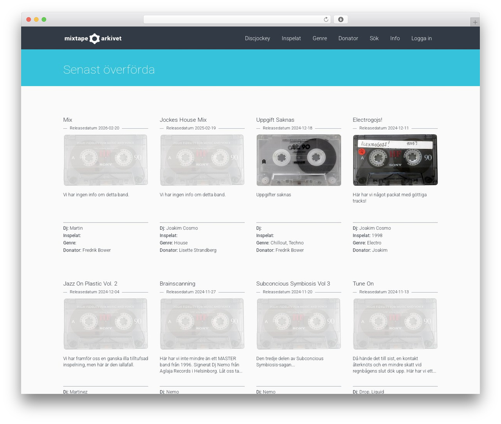501x424 pixels.
Task: Open the Genre menu item
Action: pos(320,38)
